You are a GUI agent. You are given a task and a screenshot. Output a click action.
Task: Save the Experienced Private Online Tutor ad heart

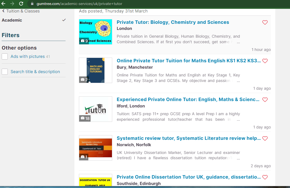tap(265, 100)
